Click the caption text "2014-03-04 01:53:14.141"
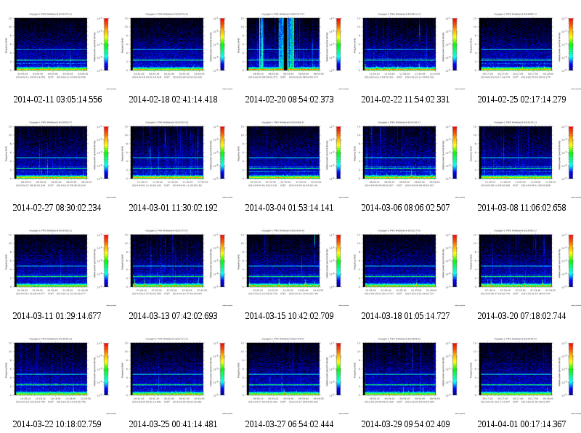The width and height of the screenshot is (581, 433). 289,208
